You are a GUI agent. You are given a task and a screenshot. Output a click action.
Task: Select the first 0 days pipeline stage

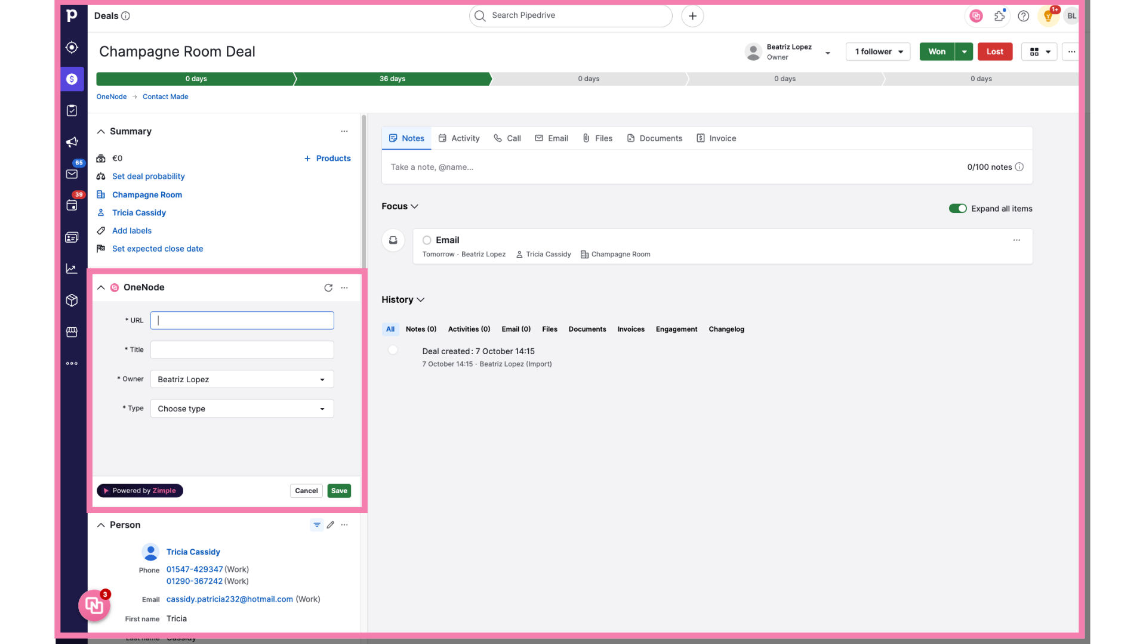coord(196,79)
